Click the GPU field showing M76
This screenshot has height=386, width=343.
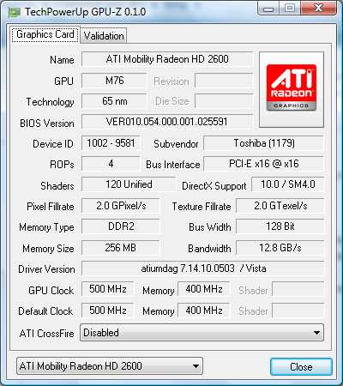[114, 81]
